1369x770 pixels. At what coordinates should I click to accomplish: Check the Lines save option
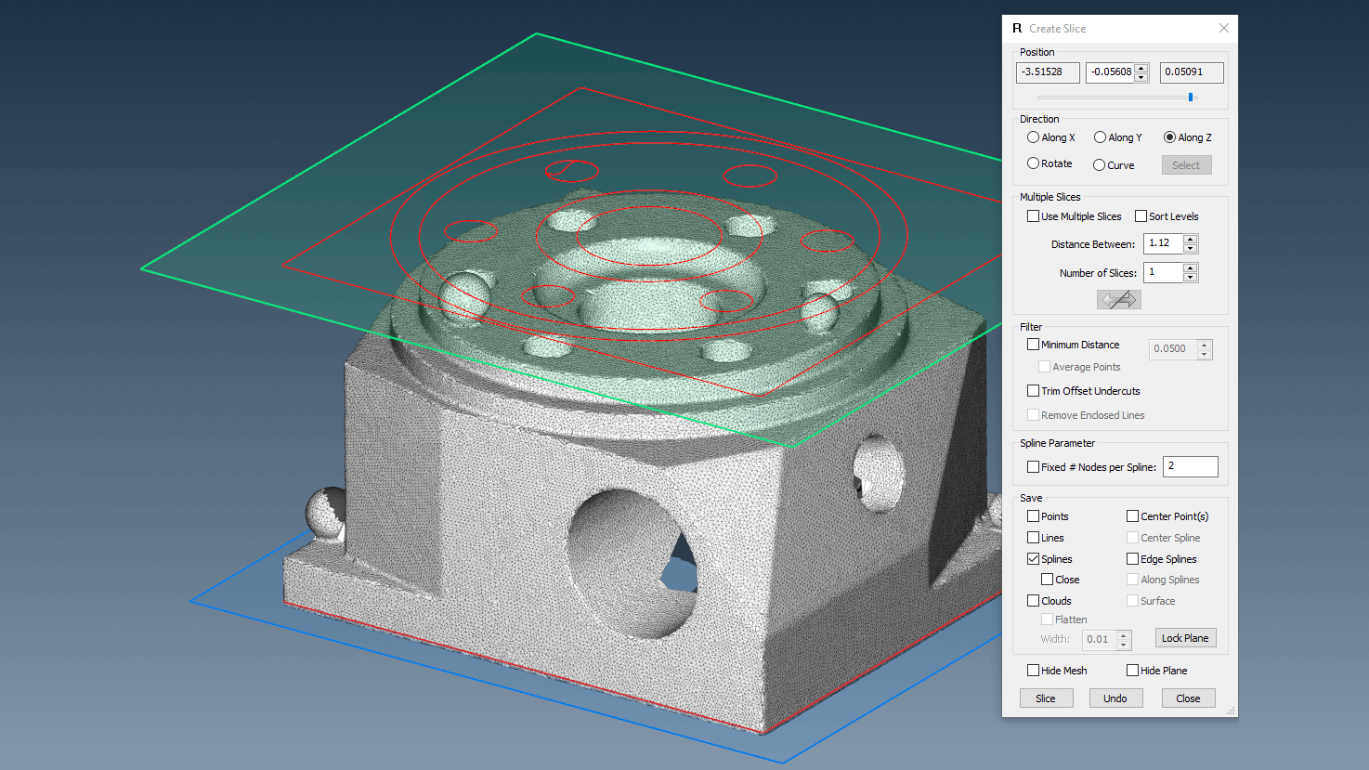click(1033, 538)
